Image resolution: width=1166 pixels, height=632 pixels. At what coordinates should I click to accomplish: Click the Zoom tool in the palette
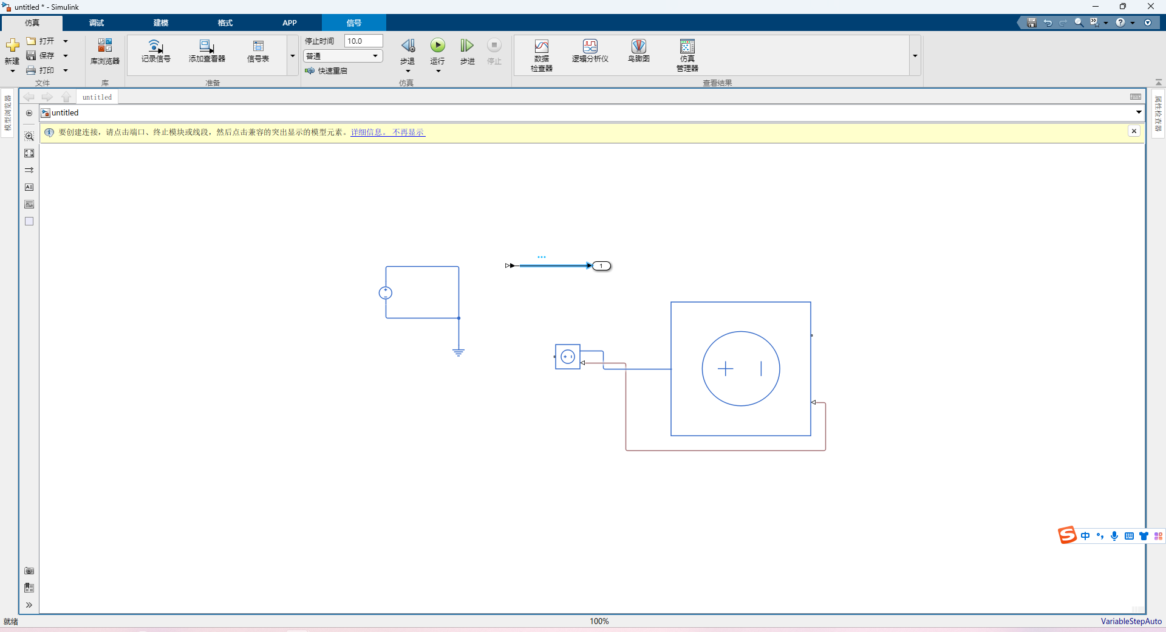29,136
